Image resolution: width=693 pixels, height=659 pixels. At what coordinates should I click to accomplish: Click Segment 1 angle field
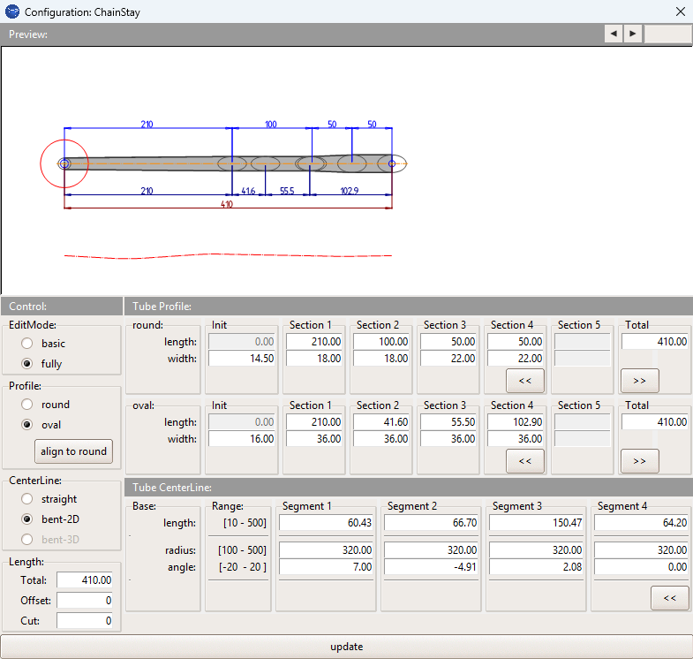coord(328,567)
